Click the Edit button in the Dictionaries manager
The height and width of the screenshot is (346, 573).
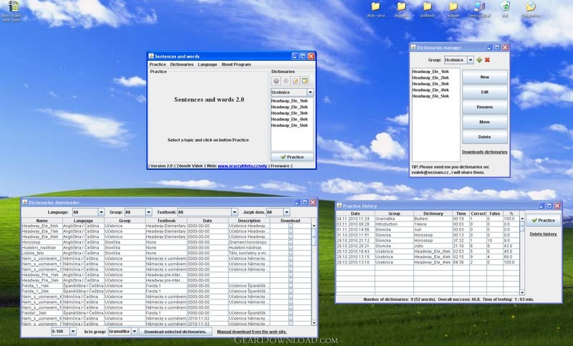[x=485, y=92]
